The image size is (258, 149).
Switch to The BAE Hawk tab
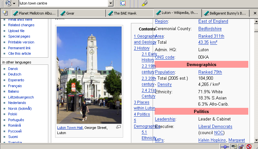130,13
